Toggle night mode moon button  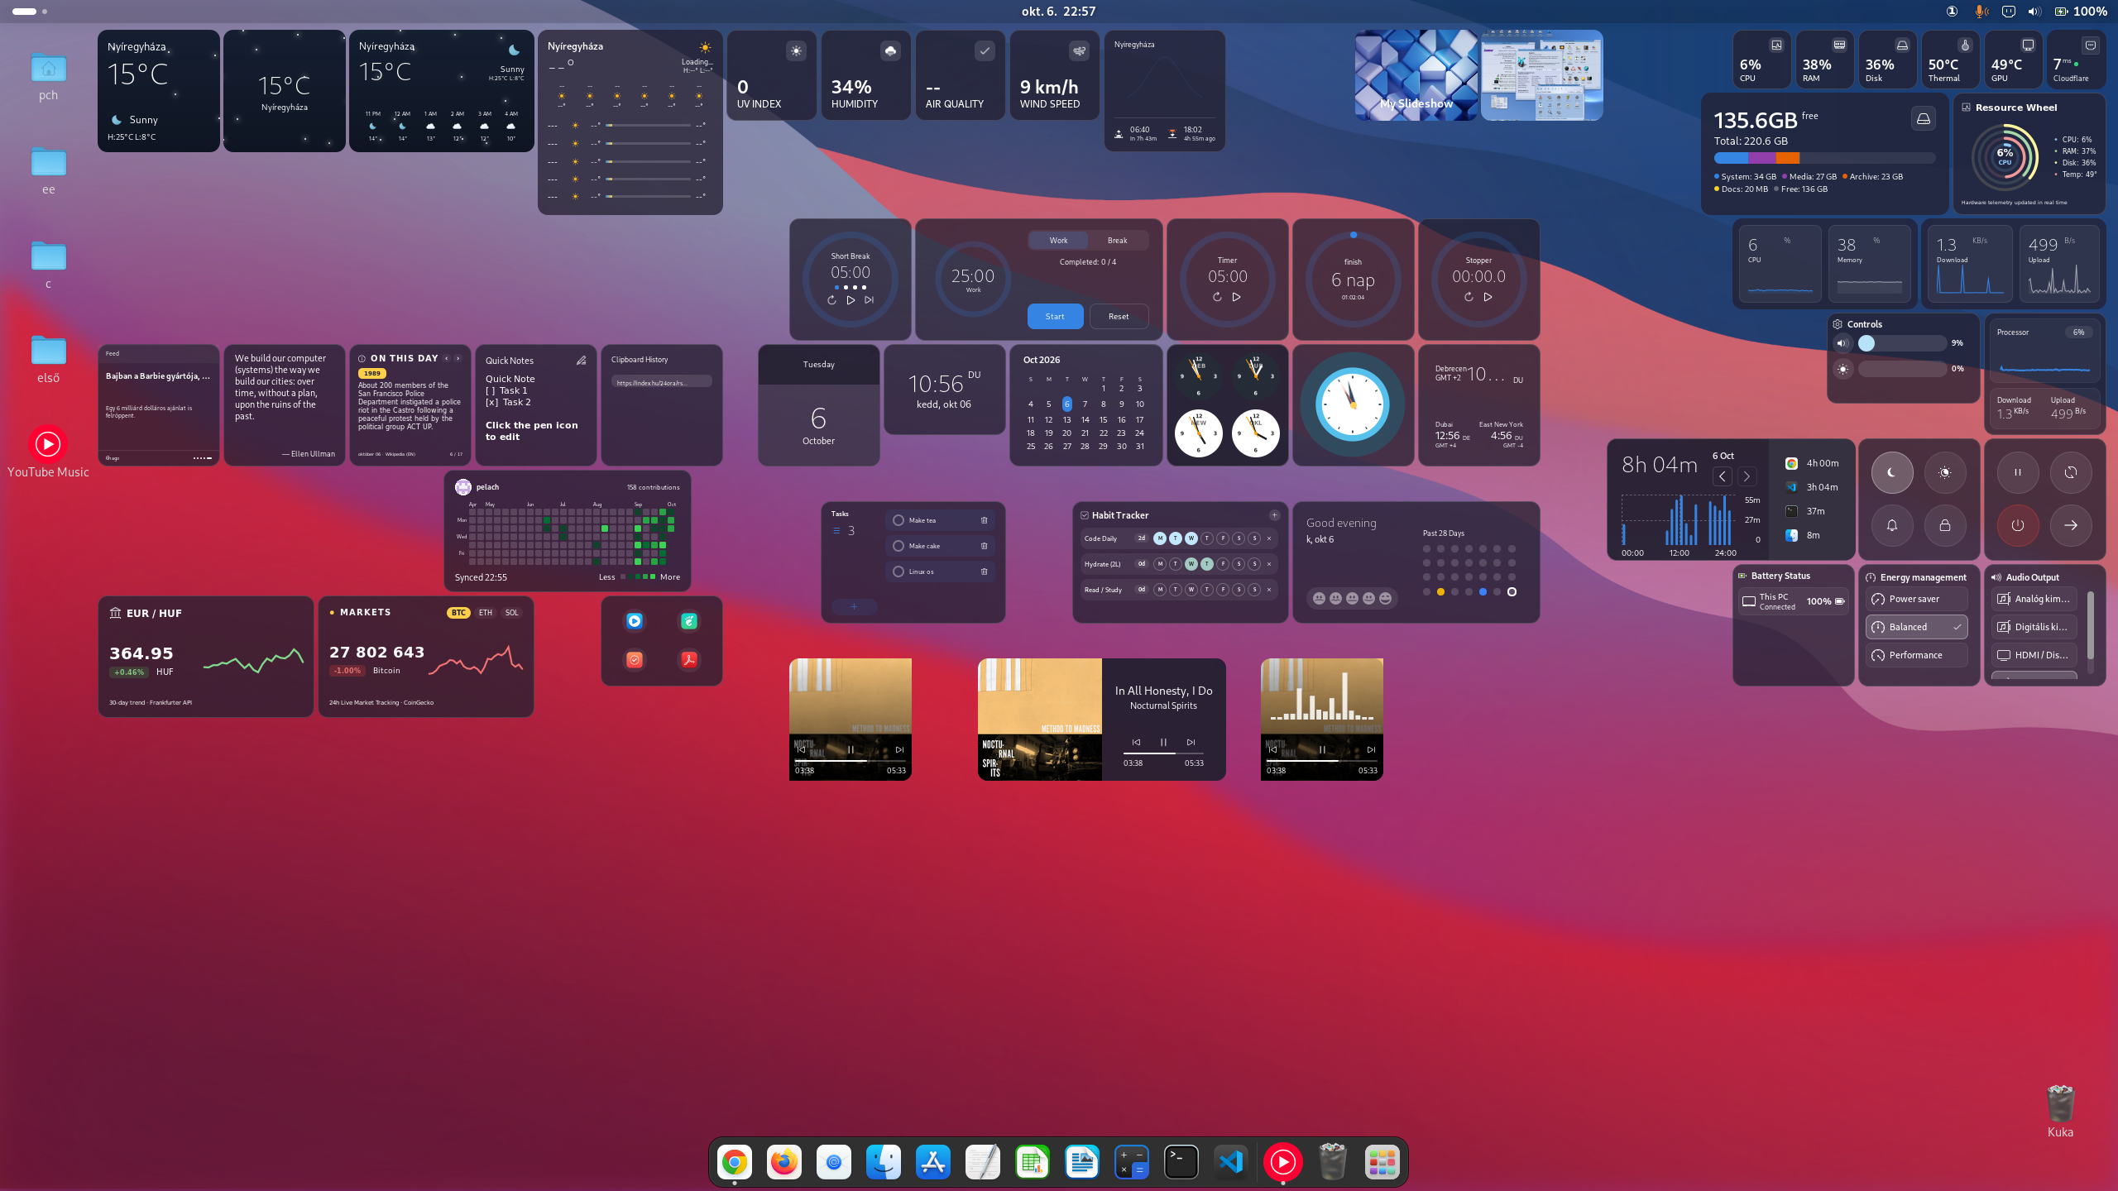point(1891,472)
